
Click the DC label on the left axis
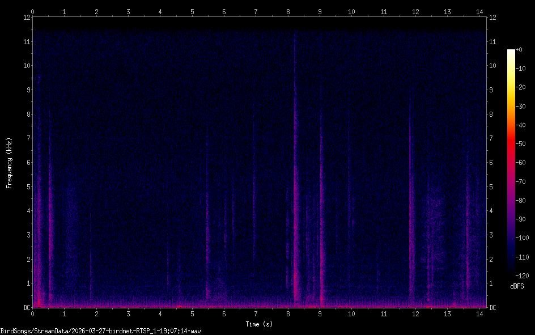pos(25,308)
